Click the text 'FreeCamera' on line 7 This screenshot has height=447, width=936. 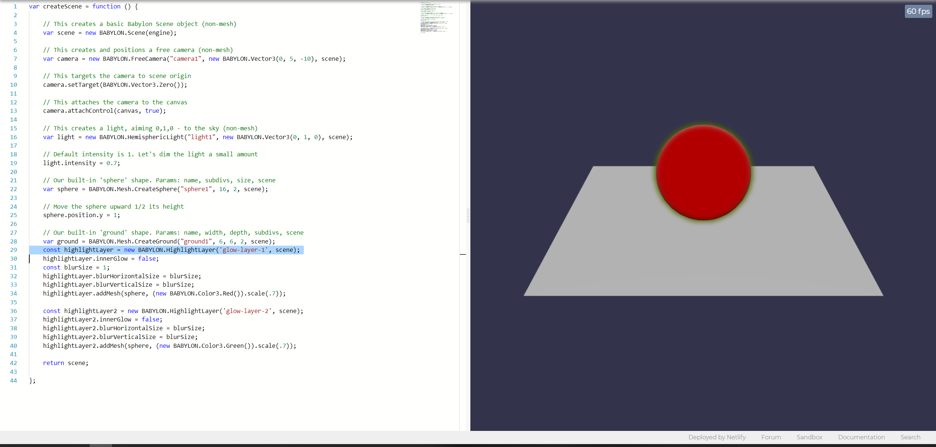tap(149, 59)
